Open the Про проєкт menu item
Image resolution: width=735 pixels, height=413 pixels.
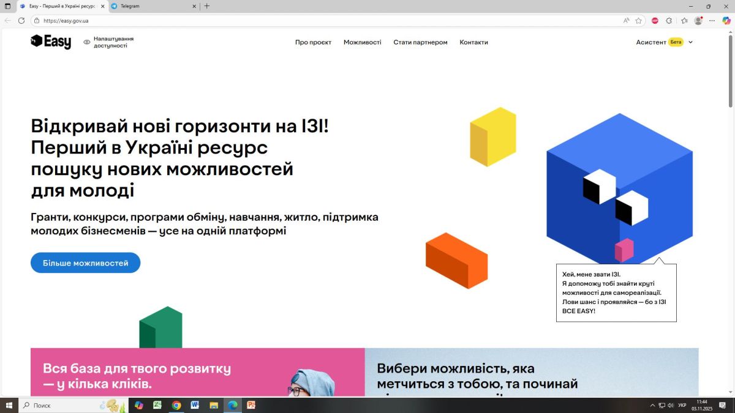tap(313, 42)
